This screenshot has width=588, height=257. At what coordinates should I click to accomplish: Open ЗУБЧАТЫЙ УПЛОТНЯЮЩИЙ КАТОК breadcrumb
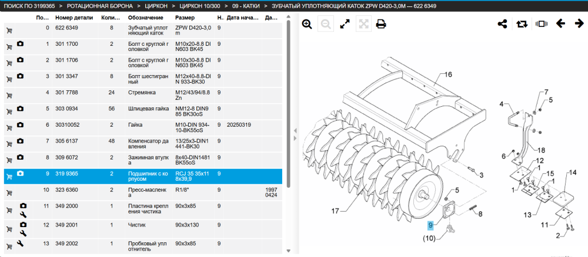353,6
